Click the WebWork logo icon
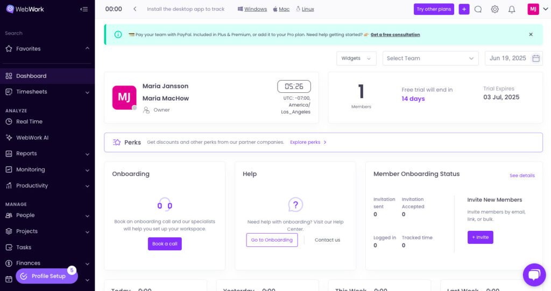The width and height of the screenshot is (551, 291). coord(10,9)
